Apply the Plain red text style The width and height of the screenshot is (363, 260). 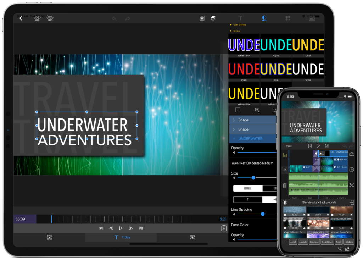pyautogui.click(x=244, y=70)
